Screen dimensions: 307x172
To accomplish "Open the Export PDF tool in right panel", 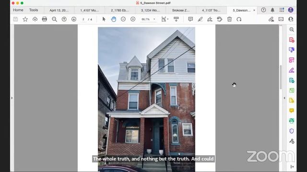I will click(292, 50).
